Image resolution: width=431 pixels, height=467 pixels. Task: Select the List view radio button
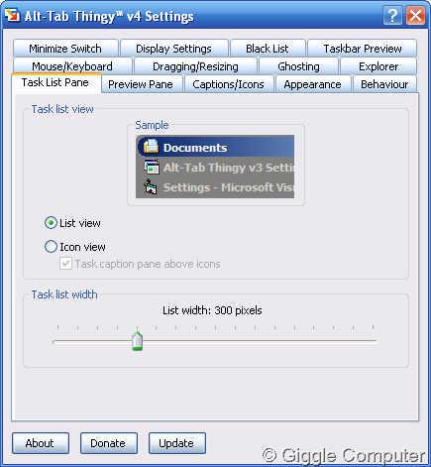point(51,223)
